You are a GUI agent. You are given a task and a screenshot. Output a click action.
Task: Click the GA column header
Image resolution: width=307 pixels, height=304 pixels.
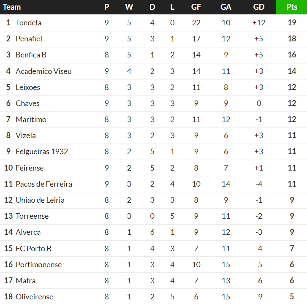(x=226, y=7)
